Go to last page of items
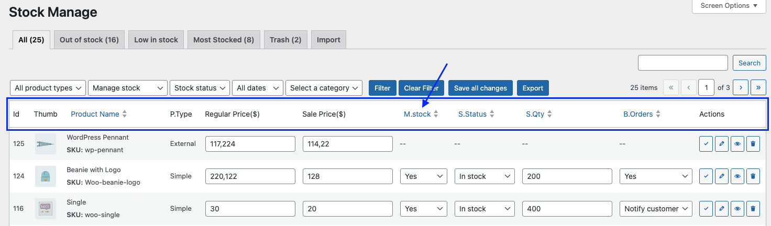Image resolution: width=771 pixels, height=226 pixels. 758,87
